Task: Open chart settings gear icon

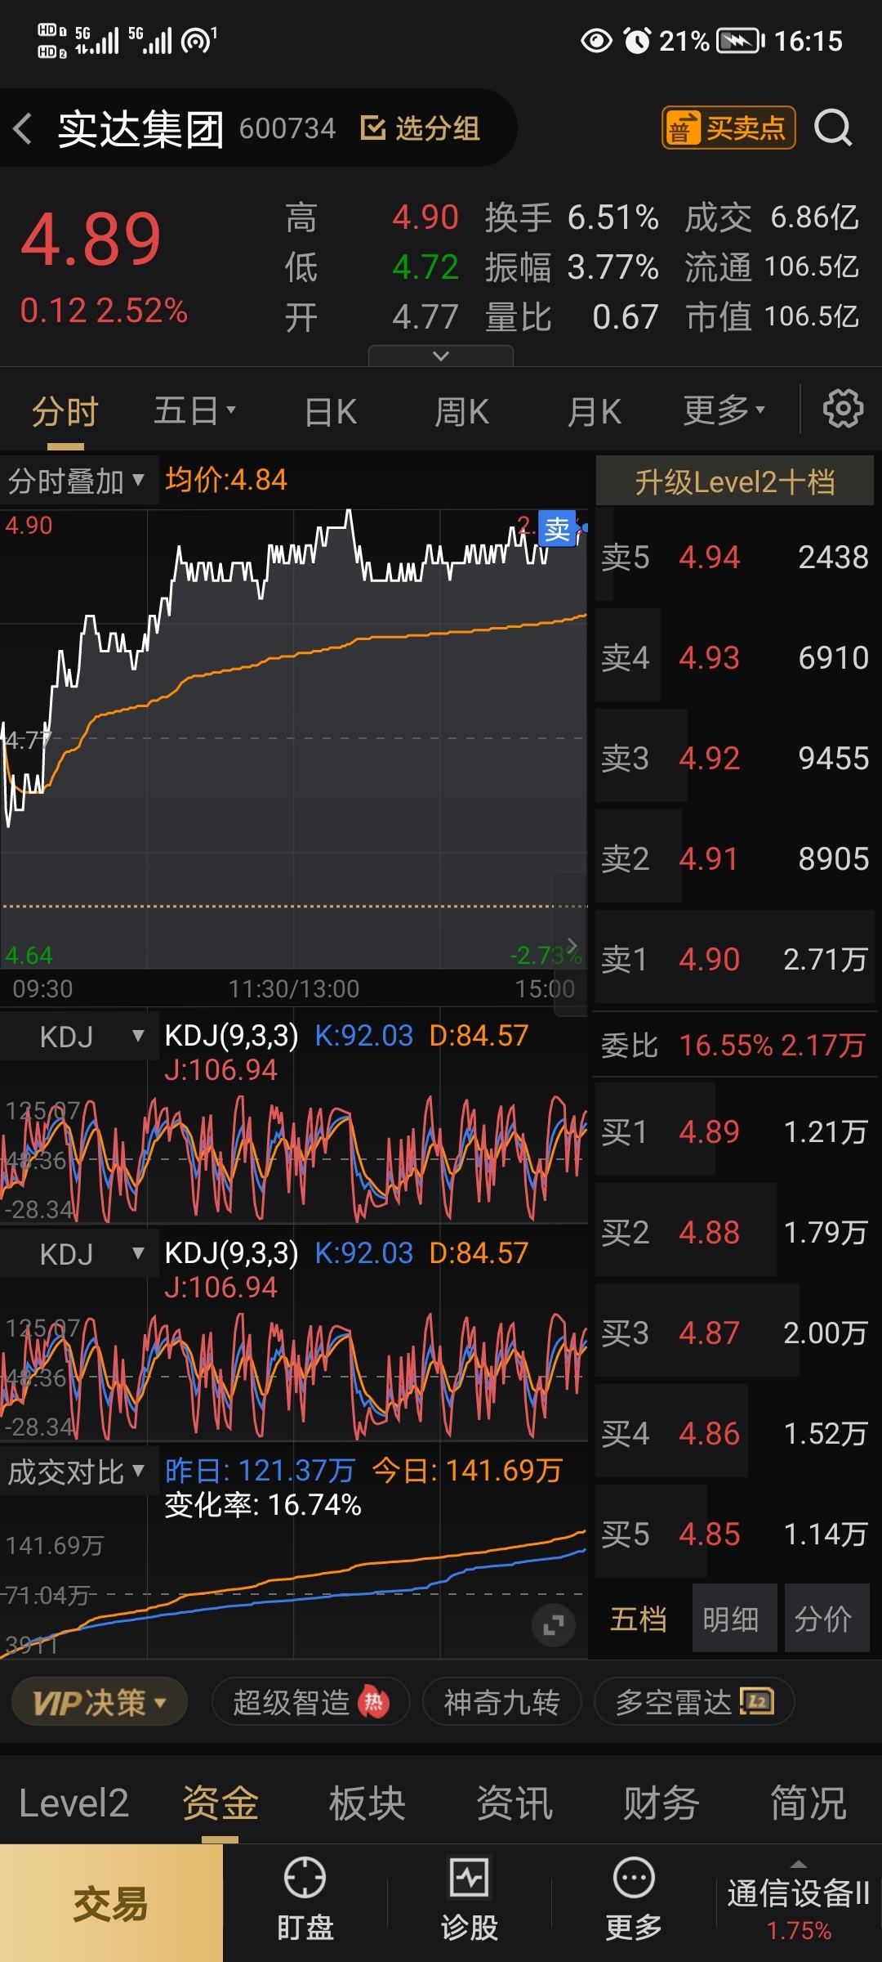Action: [843, 409]
